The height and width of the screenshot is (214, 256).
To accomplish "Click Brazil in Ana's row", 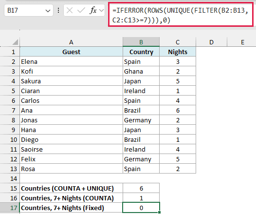I will click(x=141, y=110).
